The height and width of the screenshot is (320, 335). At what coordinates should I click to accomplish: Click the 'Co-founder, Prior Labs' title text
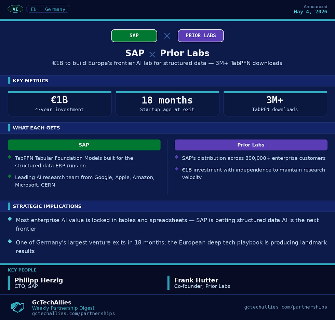202,286
